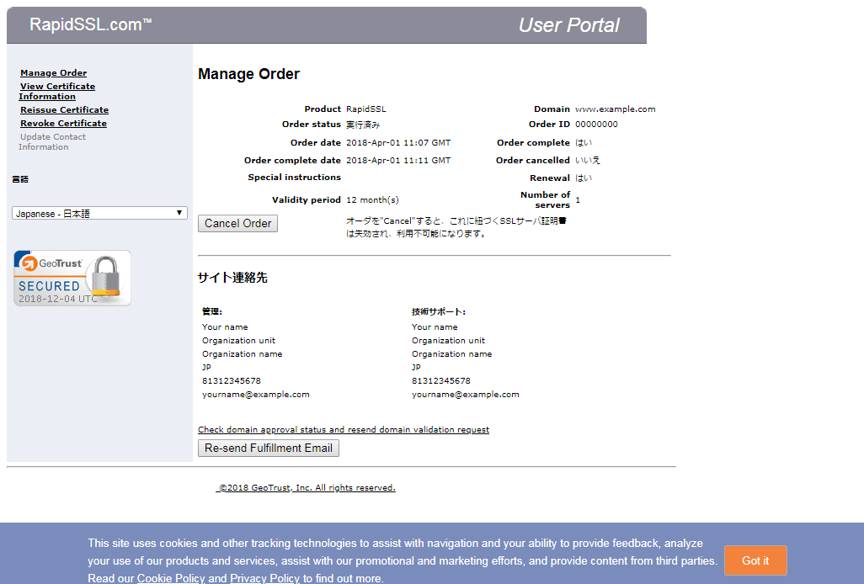Select the order date 2018-Apr-01 11:07 GMT
Image resolution: width=864 pixels, height=584 pixels.
[398, 142]
